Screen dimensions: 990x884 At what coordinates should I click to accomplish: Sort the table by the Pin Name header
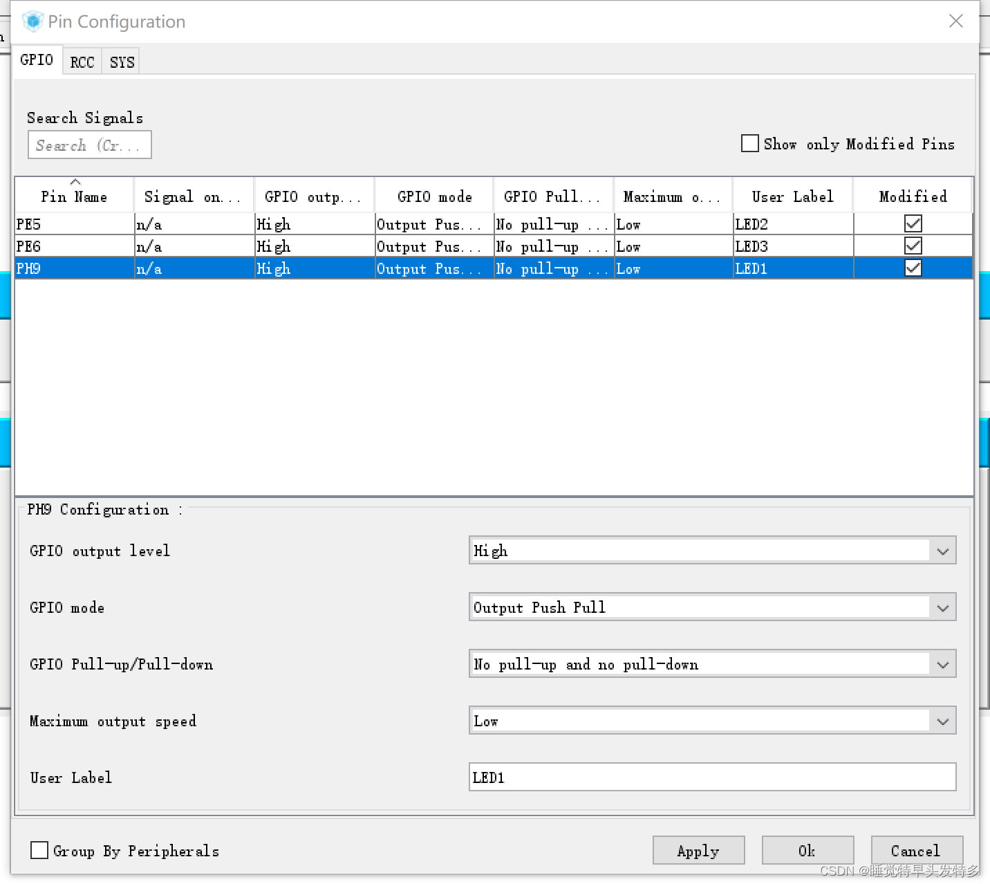(x=74, y=196)
